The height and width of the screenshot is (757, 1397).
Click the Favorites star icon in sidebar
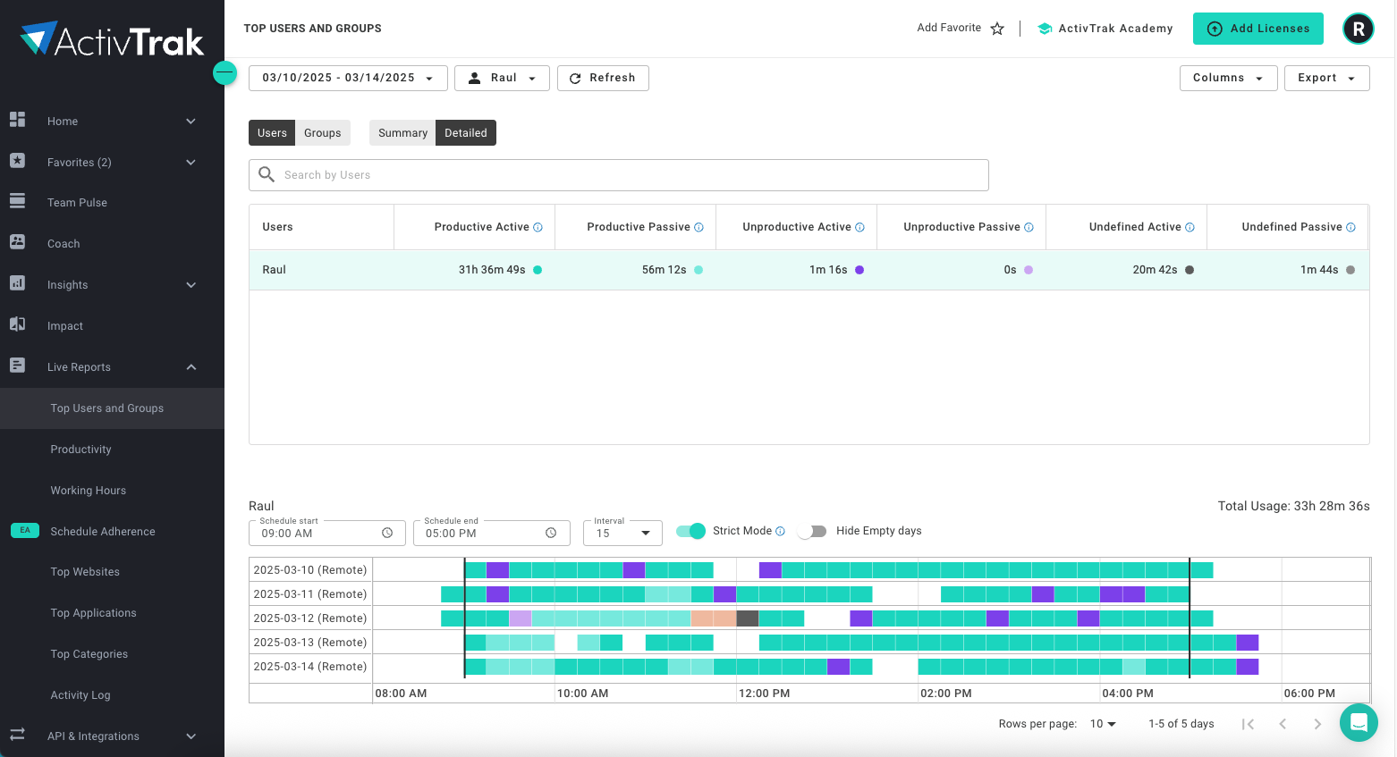(x=17, y=161)
